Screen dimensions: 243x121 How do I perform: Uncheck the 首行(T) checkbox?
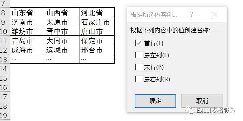[139, 43]
